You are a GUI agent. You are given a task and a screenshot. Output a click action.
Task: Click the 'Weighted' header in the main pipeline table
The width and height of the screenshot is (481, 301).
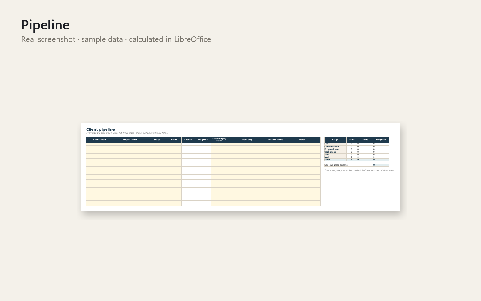[203, 140]
